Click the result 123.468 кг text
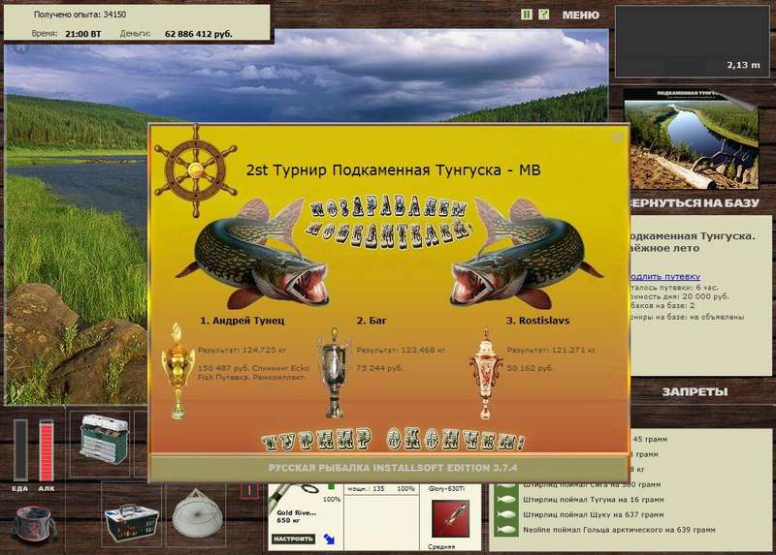The image size is (776, 555). 401,351
